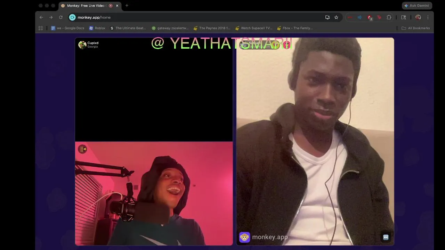This screenshot has height=250, width=445.
Task: Click Cupixd's black video panel
Action: [x=154, y=90]
